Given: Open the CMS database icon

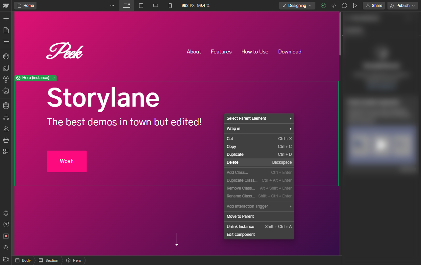Looking at the screenshot, I should click(6, 106).
